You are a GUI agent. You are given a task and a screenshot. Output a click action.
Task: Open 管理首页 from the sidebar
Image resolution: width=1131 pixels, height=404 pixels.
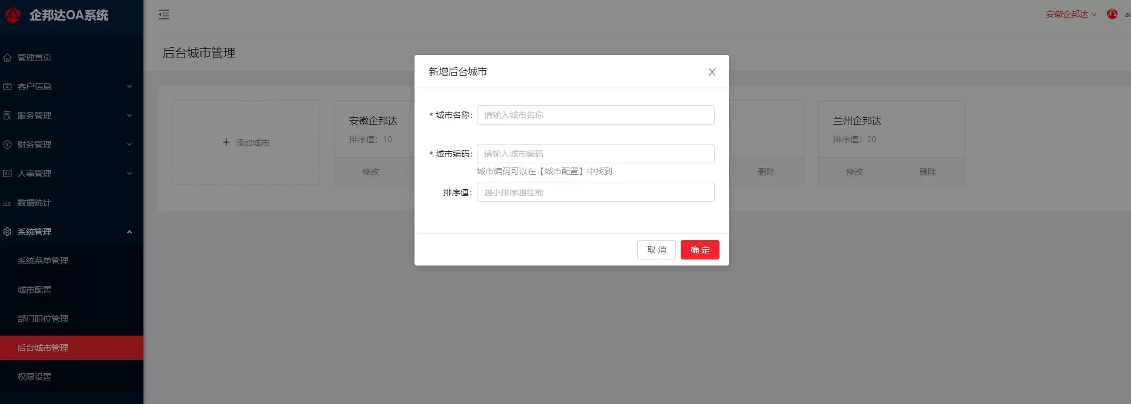34,57
